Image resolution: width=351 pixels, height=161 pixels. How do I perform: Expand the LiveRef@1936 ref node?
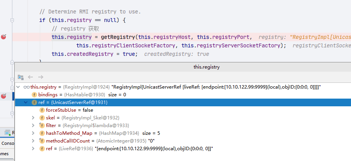[33, 149]
